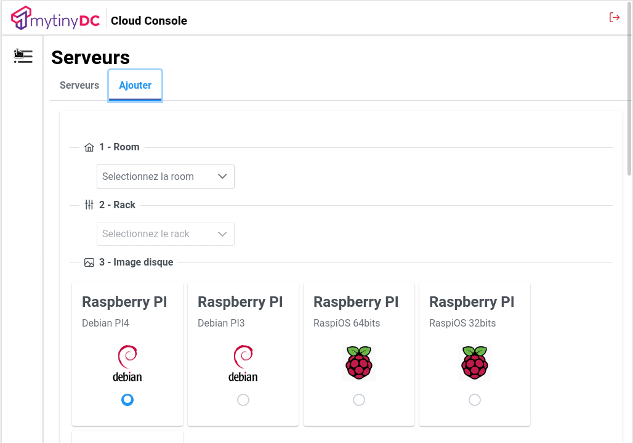Click the Serveurs page heading
This screenshot has height=443, width=633.
coord(91,57)
